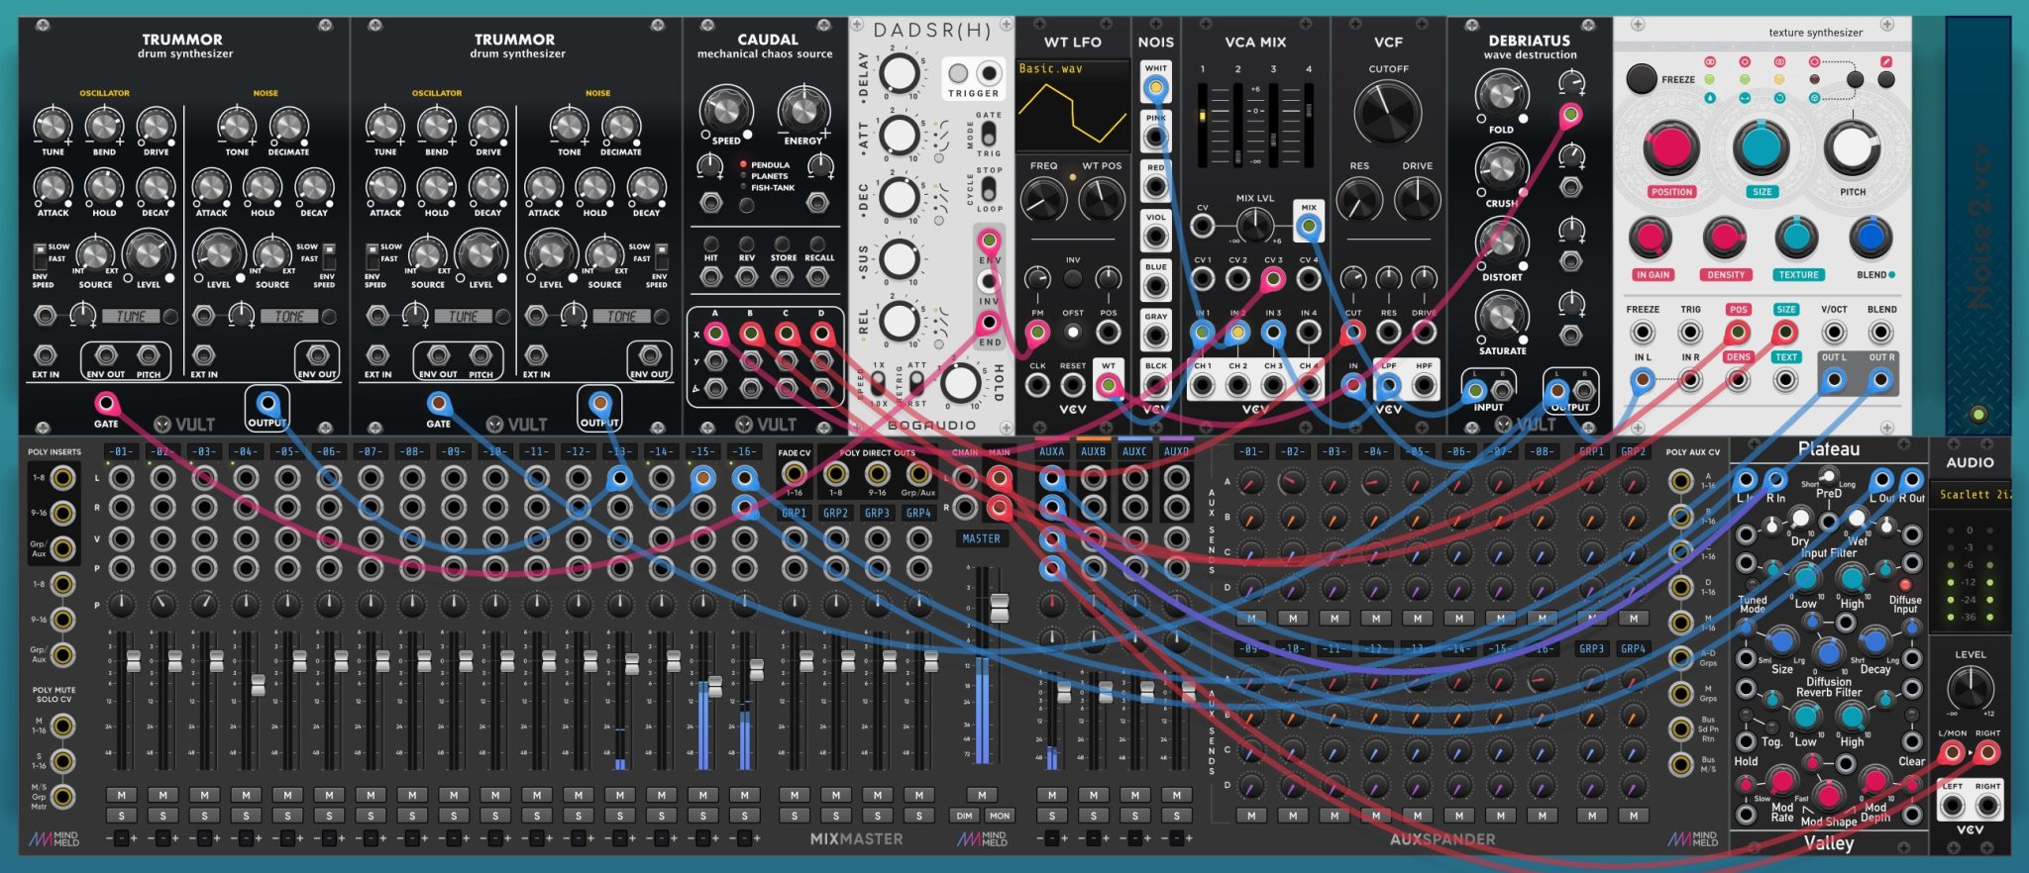Image resolution: width=2029 pixels, height=873 pixels.
Task: Click the Plateau Diffuse Input red button
Action: (1904, 585)
